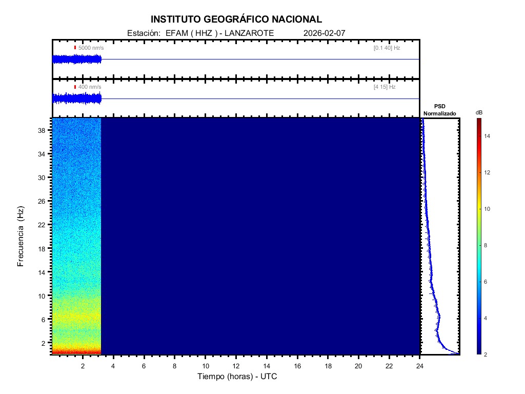Click the [4 15] Hz filter label
Image resolution: width=525 pixels, height=394 pixels.
click(385, 87)
